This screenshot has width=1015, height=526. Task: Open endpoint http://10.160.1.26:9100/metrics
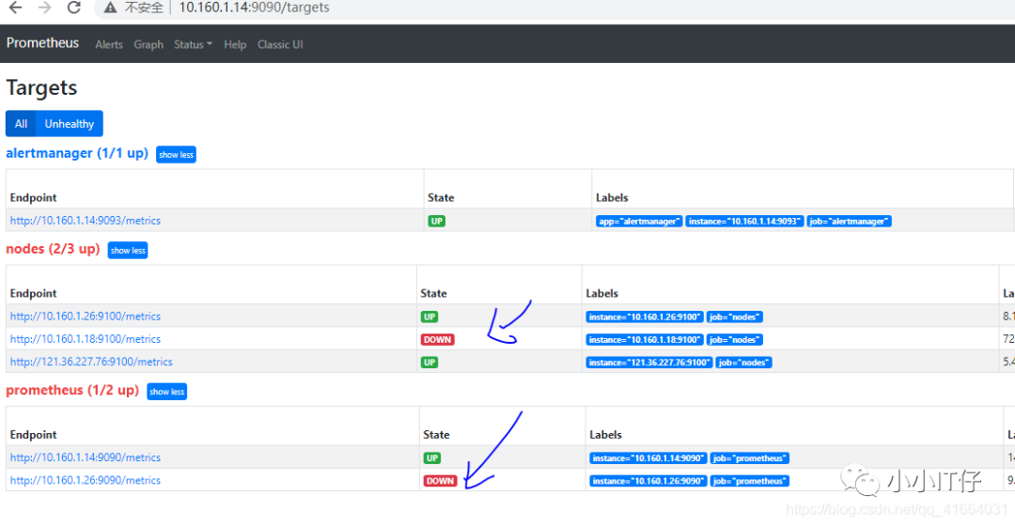click(x=86, y=317)
